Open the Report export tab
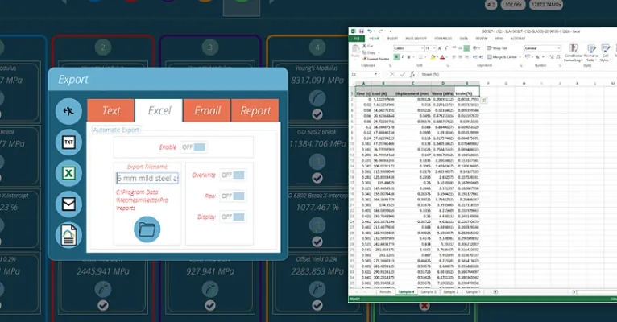This screenshot has height=322, width=617. coord(255,110)
